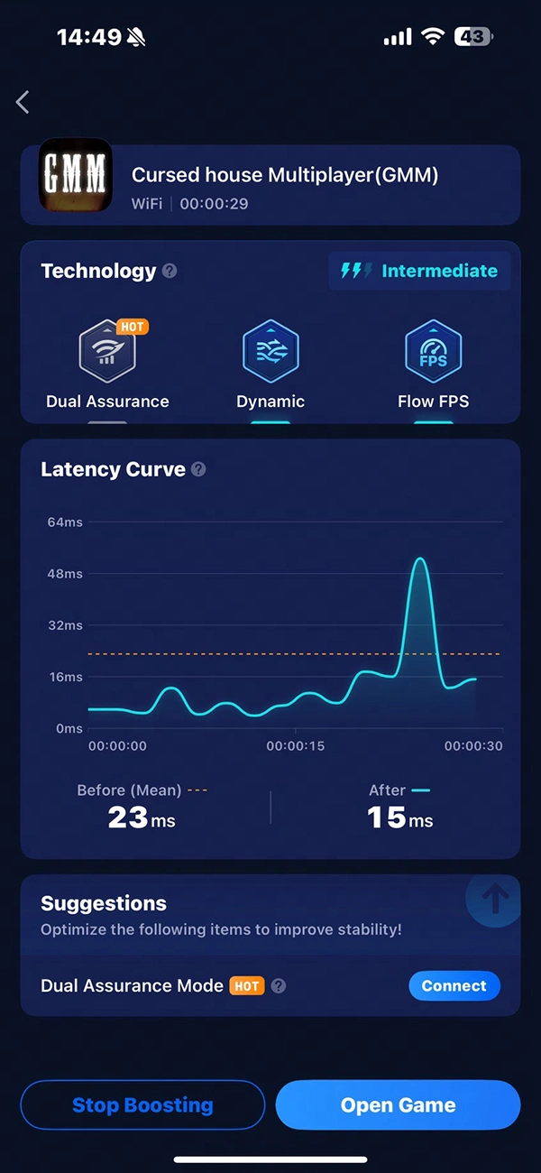Open help icon beside Dual Assurance Mode
The height and width of the screenshot is (1173, 541).
[279, 986]
